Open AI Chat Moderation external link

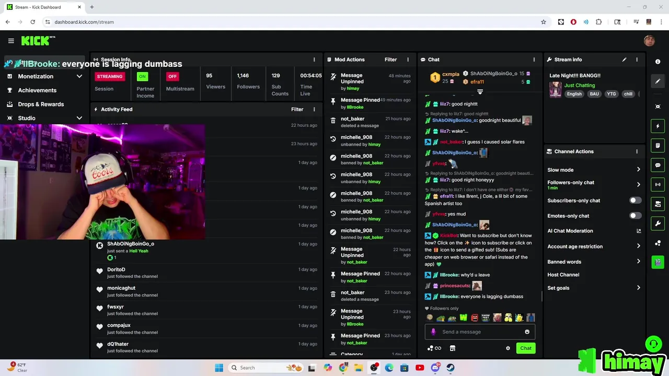click(x=638, y=231)
